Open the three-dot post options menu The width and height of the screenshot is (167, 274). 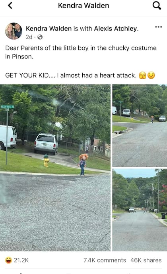point(158,27)
